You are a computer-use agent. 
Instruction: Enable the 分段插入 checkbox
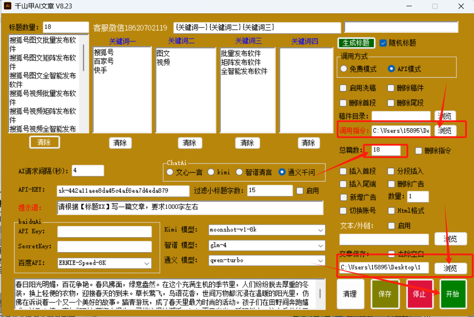(391, 171)
